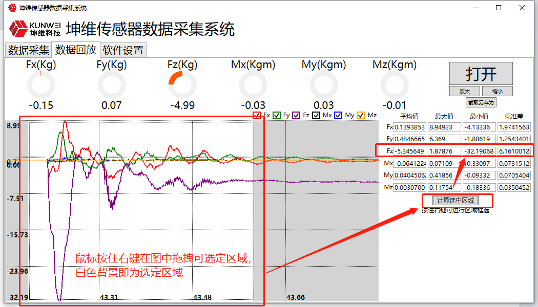Click the Fy(Kg) circular gauge
Screen dimensions: 538x307
(x=112, y=85)
